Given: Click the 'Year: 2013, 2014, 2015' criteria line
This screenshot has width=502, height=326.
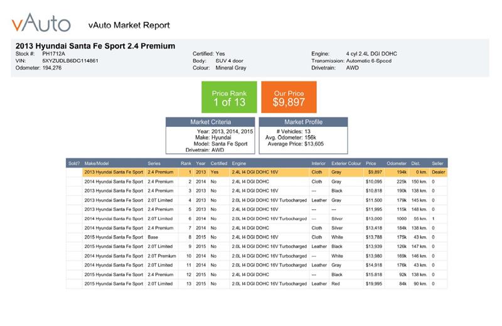Looking at the screenshot, I should click(225, 131).
